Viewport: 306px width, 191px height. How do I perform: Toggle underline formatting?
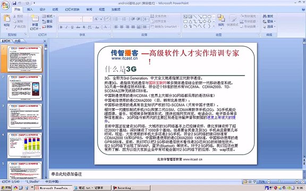[72, 27]
